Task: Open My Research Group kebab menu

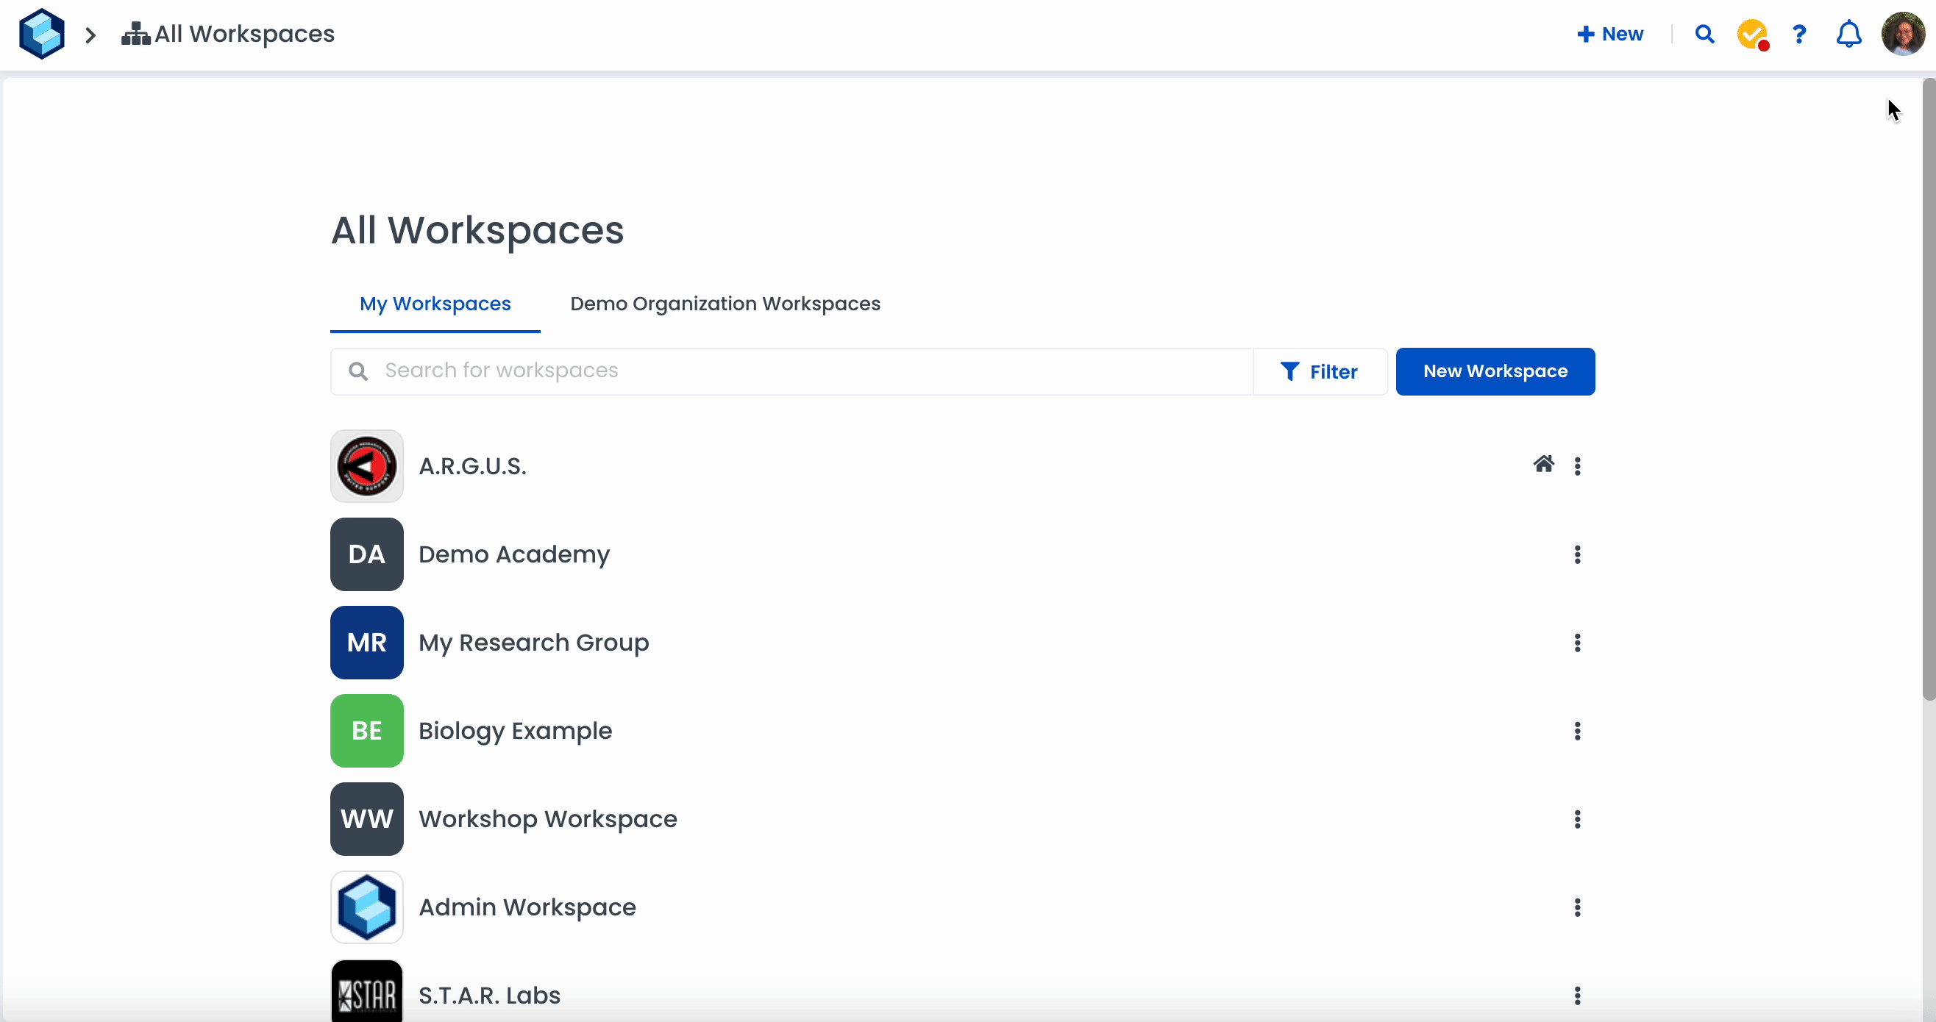Action: pyautogui.click(x=1578, y=643)
